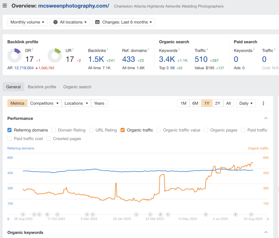Click the UR donut chart

tap(55, 55)
